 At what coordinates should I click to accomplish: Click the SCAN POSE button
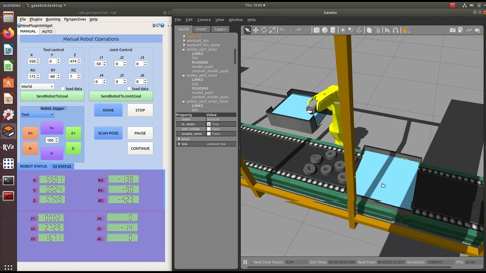pyautogui.click(x=108, y=133)
